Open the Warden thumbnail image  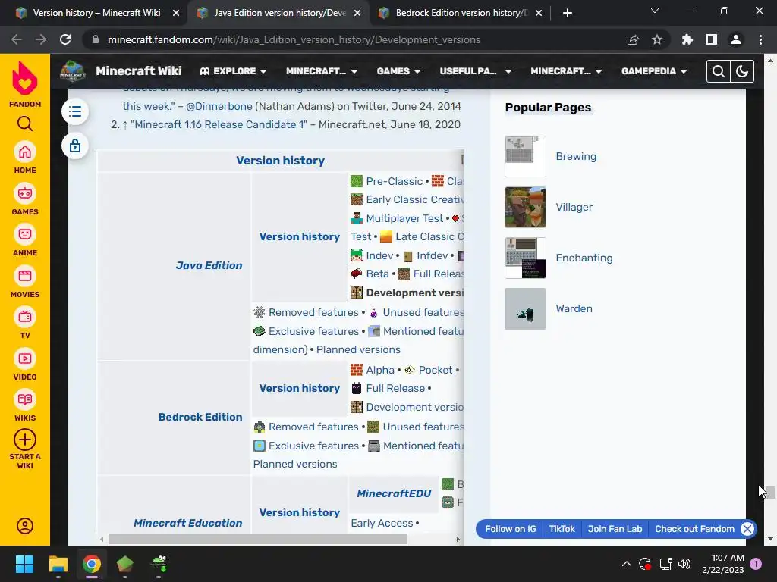[x=525, y=309]
